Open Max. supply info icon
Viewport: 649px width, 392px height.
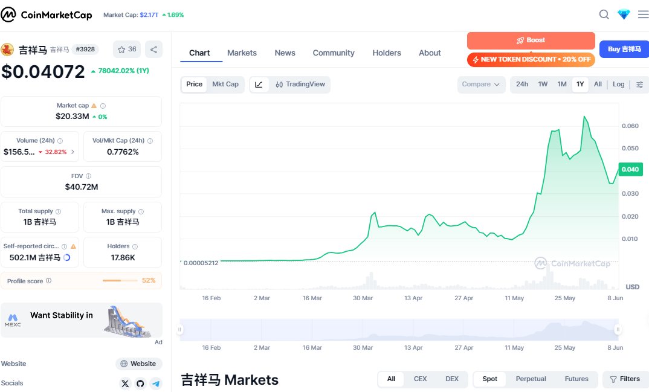[x=141, y=211]
